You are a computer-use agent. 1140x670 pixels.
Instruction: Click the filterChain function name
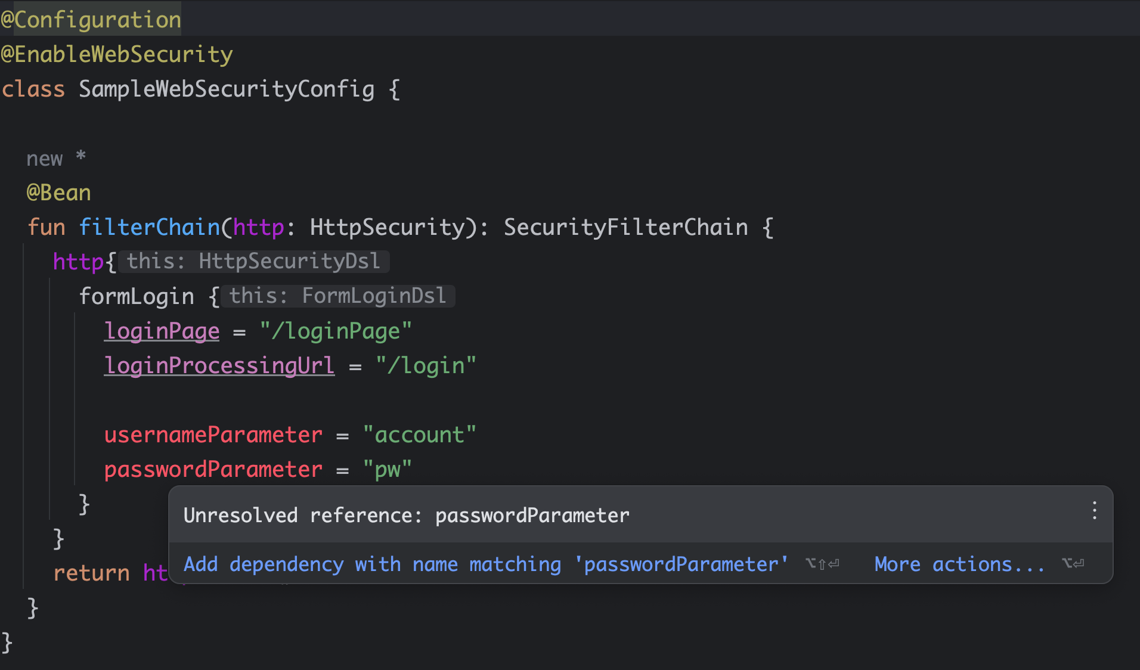pyautogui.click(x=149, y=227)
